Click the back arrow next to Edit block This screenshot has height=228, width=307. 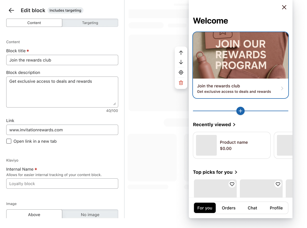click(x=11, y=10)
